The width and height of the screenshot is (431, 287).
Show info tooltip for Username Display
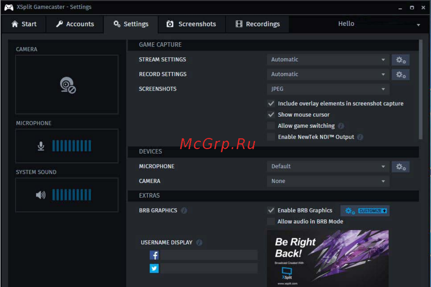199,242
